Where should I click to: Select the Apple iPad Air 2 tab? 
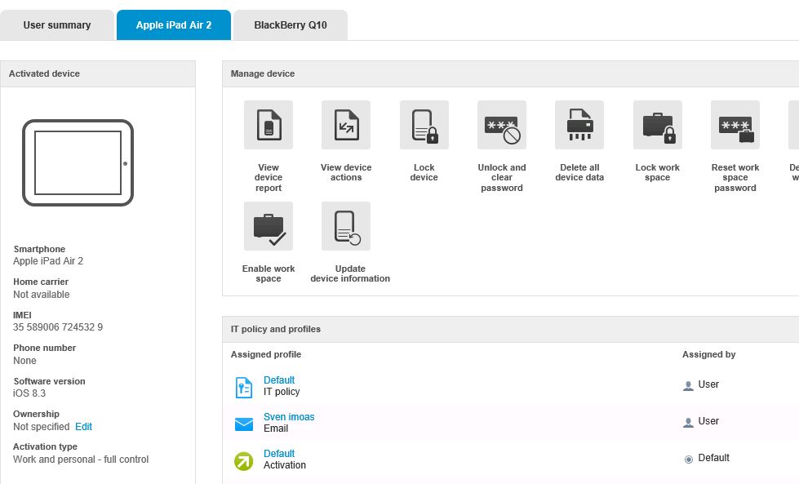(x=174, y=25)
